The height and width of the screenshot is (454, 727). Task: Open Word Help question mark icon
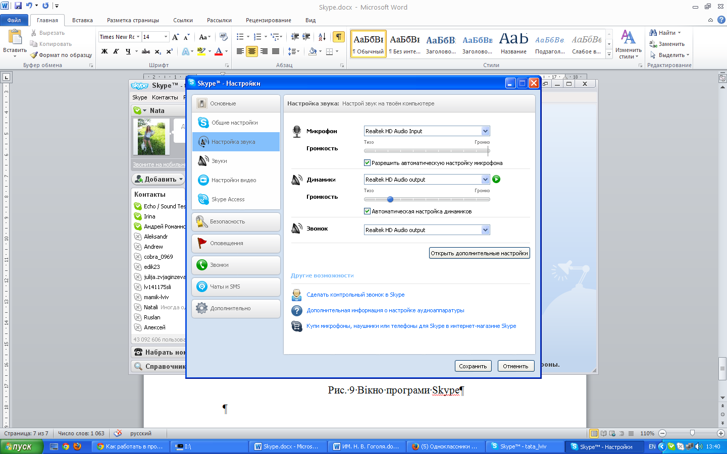[x=721, y=20]
